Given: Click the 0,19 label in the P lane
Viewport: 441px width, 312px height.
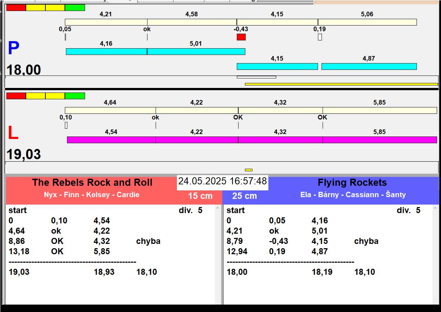Looking at the screenshot, I should (x=319, y=29).
